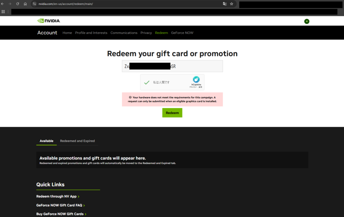Open the GeForce NOW nav link

tap(182, 33)
